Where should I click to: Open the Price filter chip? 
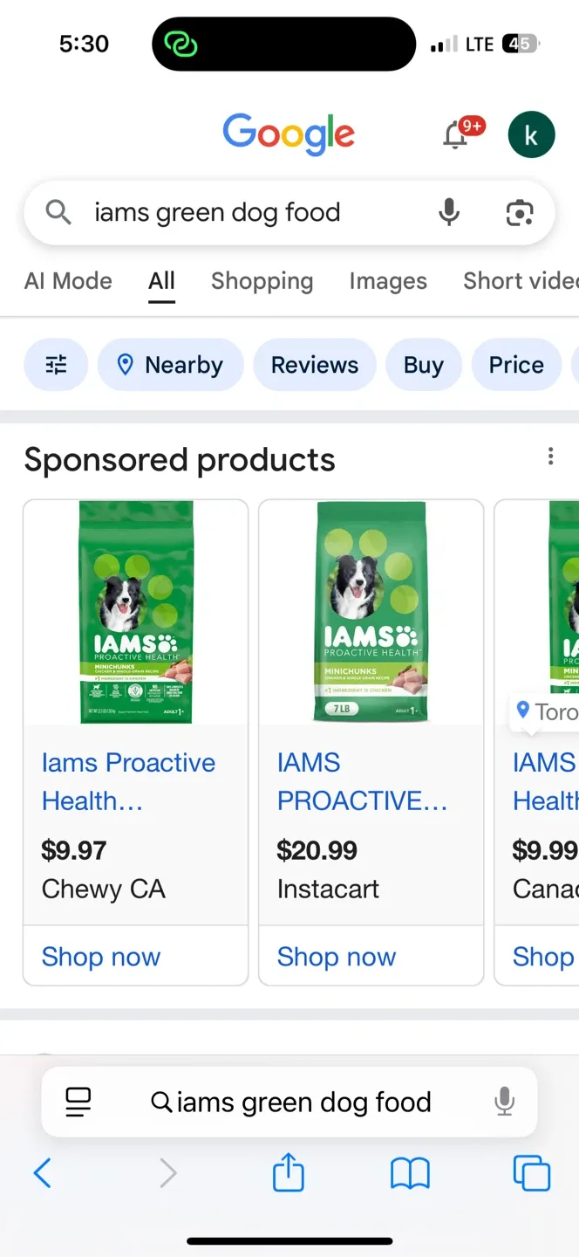pos(516,364)
